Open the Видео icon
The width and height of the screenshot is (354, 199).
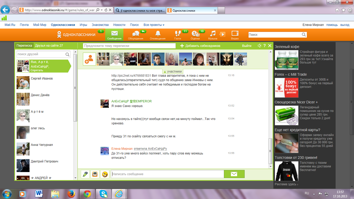[x=235, y=33]
